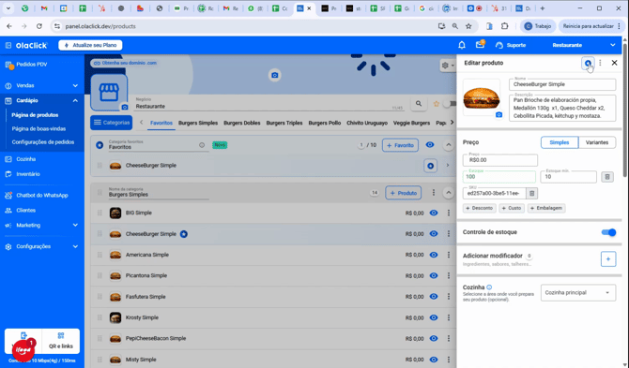Image resolution: width=629 pixels, height=368 pixels.
Task: Select the Veggie Burgers tab
Action: [411, 123]
